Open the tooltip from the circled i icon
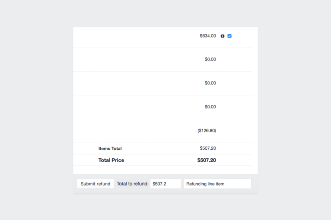This screenshot has width=331, height=220. 223,36
